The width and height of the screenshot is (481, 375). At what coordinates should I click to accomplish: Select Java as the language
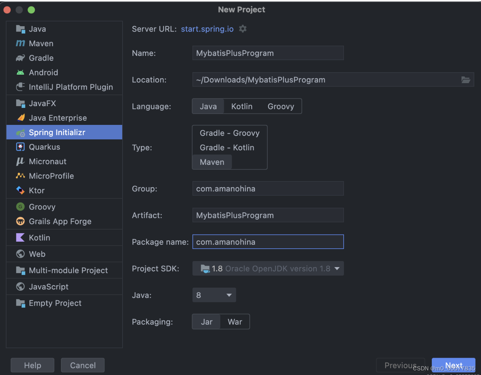point(208,106)
